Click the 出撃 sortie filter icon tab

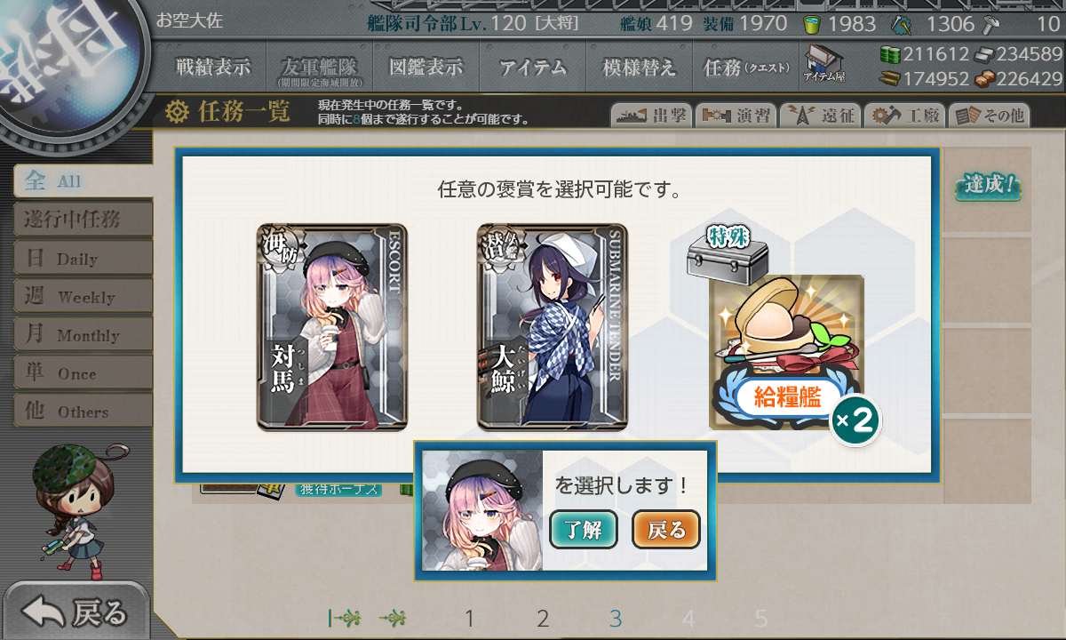tap(649, 116)
